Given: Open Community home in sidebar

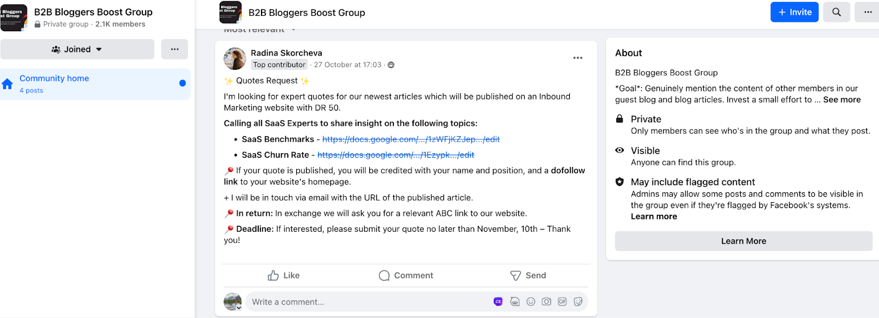Looking at the screenshot, I should click(x=54, y=79).
